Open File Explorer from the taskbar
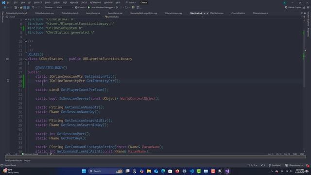This screenshot has width=311, height=175. click(149, 171)
